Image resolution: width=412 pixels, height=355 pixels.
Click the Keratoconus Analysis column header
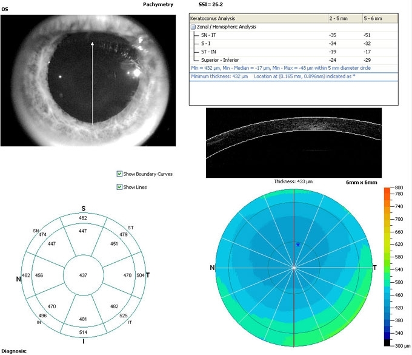click(x=257, y=19)
